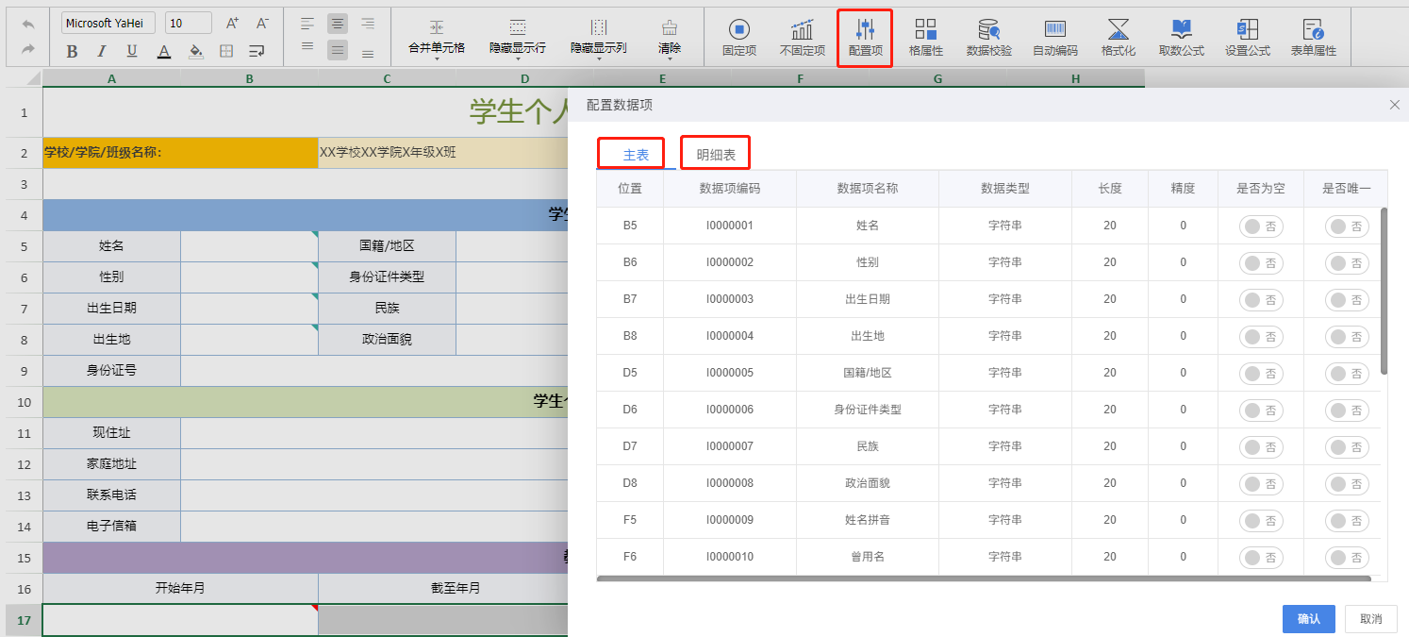Click the 姓名拼音 data item name
Viewport: 1409px width, 637px height.
(868, 521)
